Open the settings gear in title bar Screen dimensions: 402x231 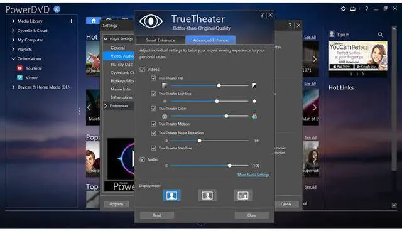343,9
